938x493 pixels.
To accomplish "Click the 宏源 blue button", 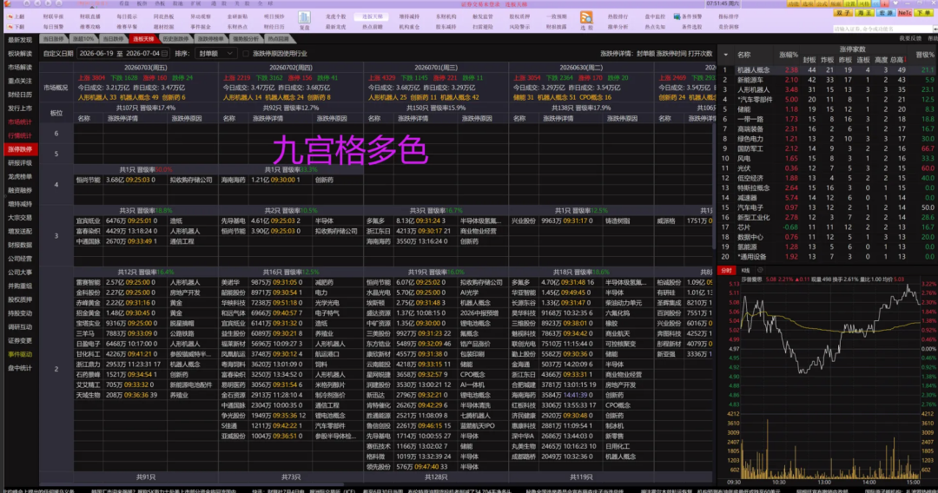I will (x=885, y=13).
